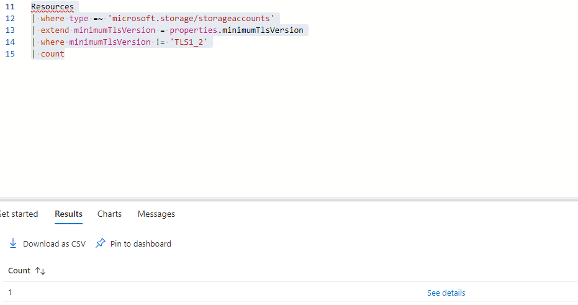Open the Messages tab
This screenshot has height=305, width=578.
[156, 214]
